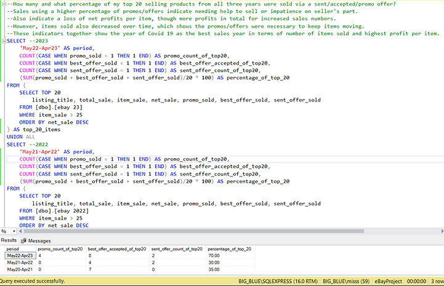Select sent offer value 2 in May22-Apr23 row
The height and width of the screenshot is (286, 444).
tap(177, 255)
